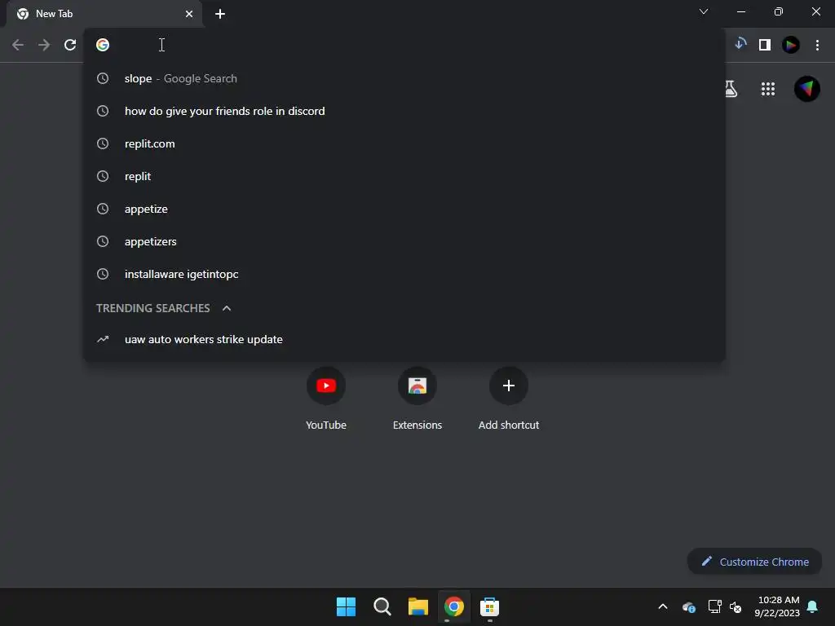Open Customize Chrome

(x=754, y=562)
